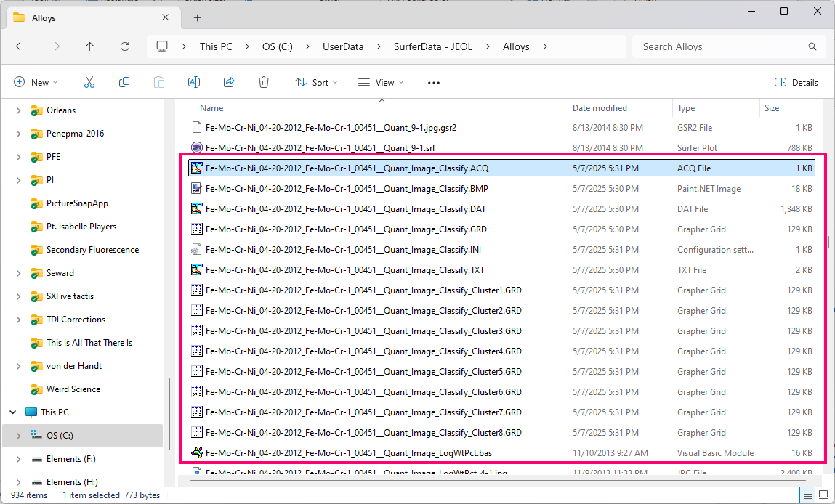
Task: Click the Cut scissors icon
Action: [x=89, y=83]
